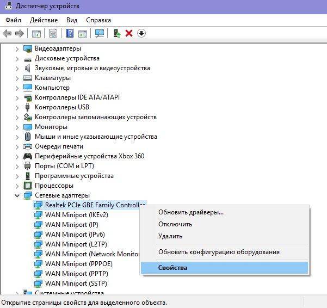Collapse the Сетевые адаптеры category
The height and width of the screenshot is (308, 327).
coord(17,195)
